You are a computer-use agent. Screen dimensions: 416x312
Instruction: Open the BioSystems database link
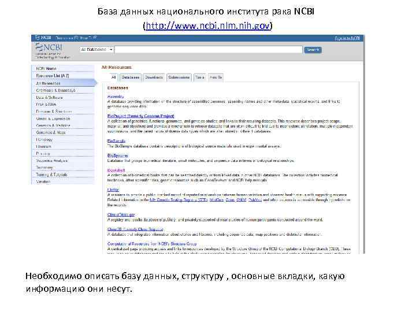click(117, 155)
